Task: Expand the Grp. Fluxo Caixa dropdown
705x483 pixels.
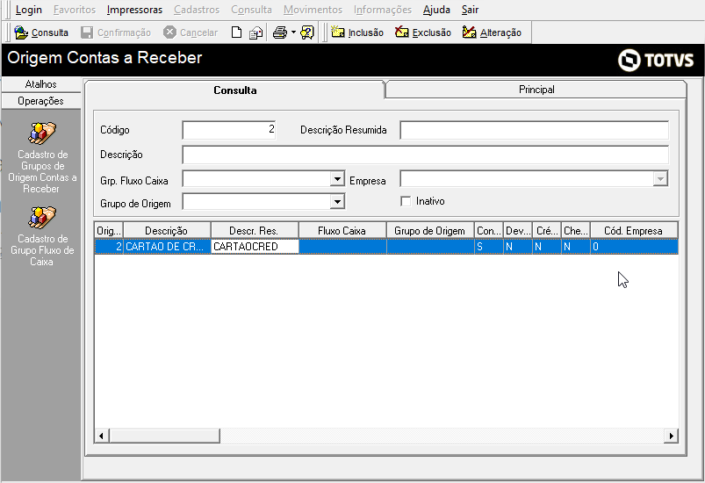Action: [337, 179]
